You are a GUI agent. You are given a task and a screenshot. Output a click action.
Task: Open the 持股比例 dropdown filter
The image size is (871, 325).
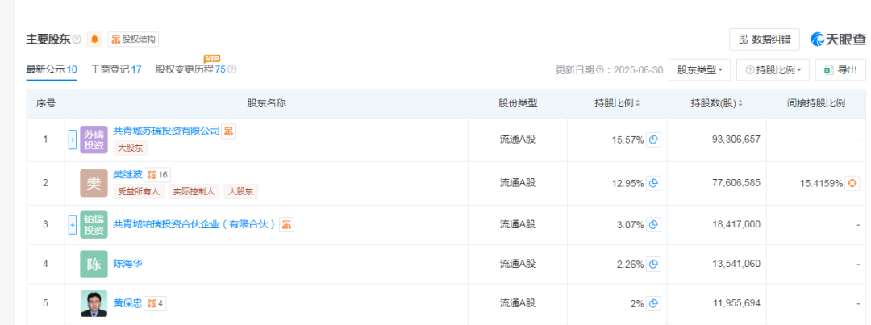(x=773, y=70)
